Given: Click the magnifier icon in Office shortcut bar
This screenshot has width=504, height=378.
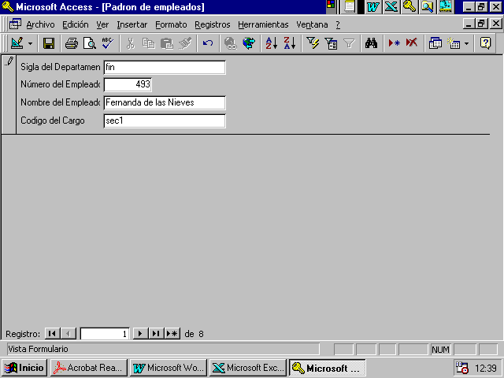Looking at the screenshot, I should coord(427,7).
